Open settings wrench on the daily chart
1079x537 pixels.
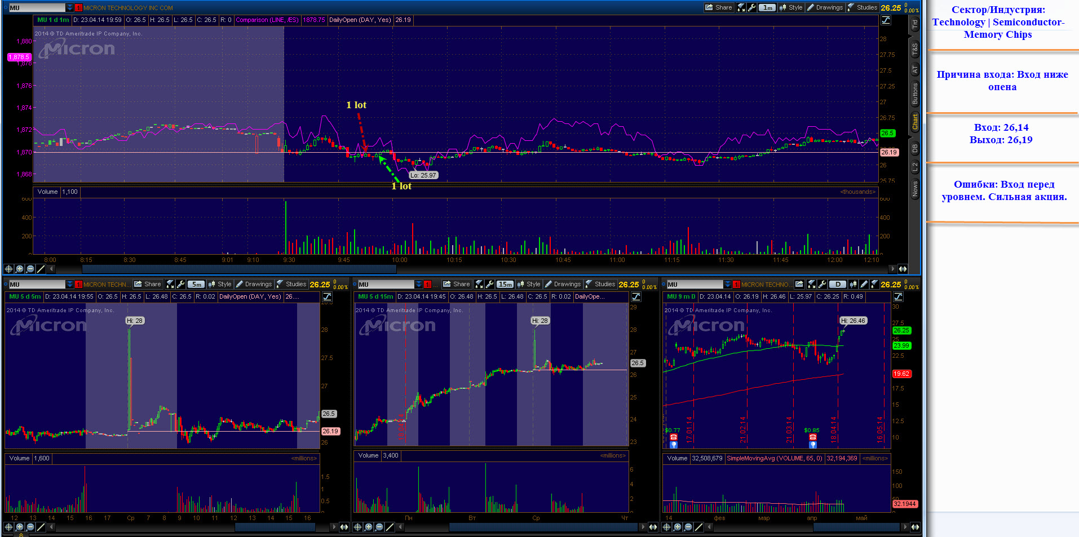click(822, 284)
